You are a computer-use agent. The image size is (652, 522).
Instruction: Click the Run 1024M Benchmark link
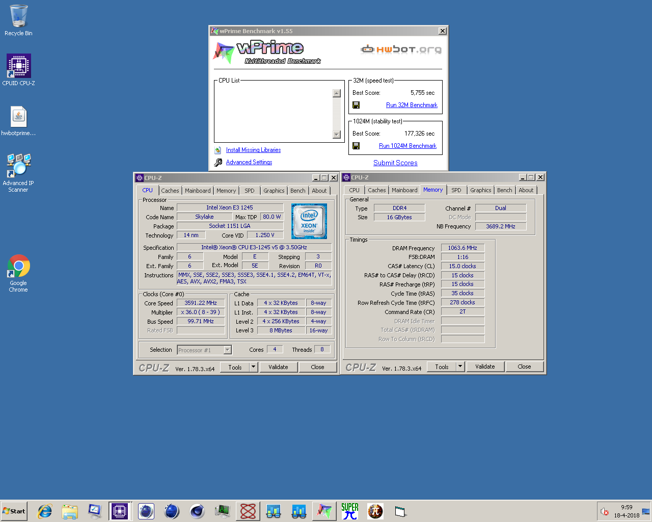click(x=407, y=146)
